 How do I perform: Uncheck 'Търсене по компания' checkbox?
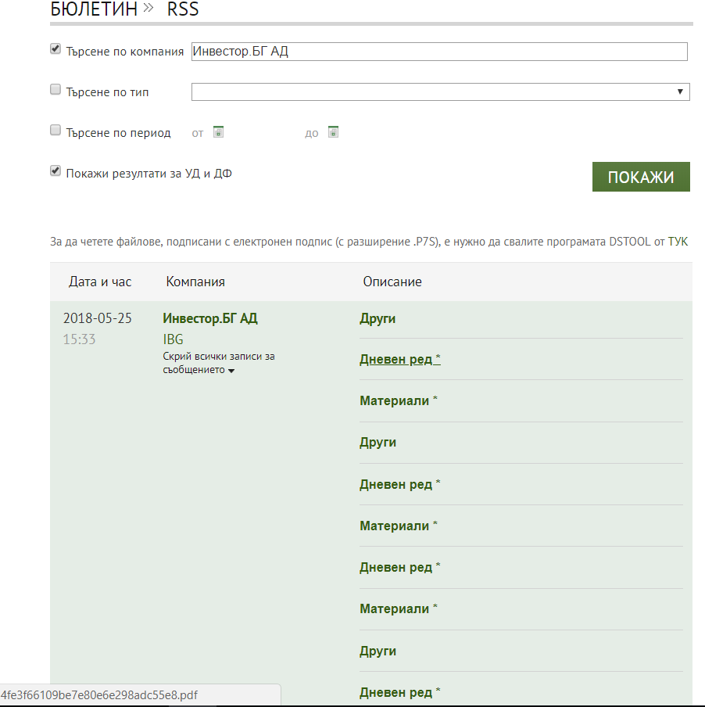pyautogui.click(x=55, y=48)
